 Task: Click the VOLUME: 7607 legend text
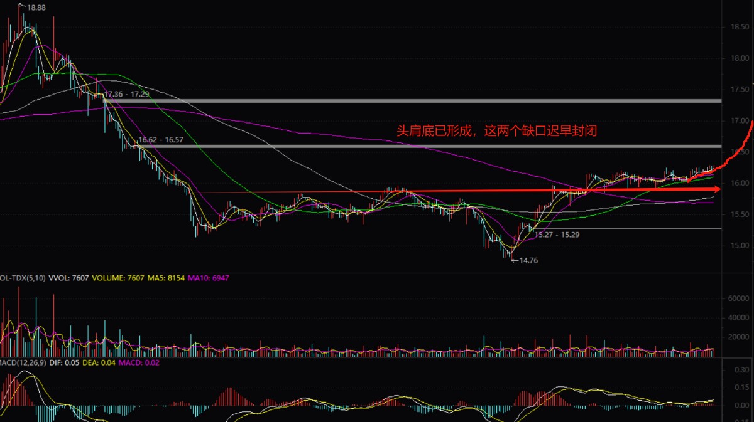pos(119,277)
